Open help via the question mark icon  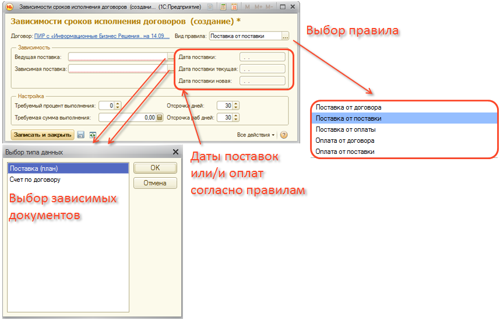tap(284, 135)
